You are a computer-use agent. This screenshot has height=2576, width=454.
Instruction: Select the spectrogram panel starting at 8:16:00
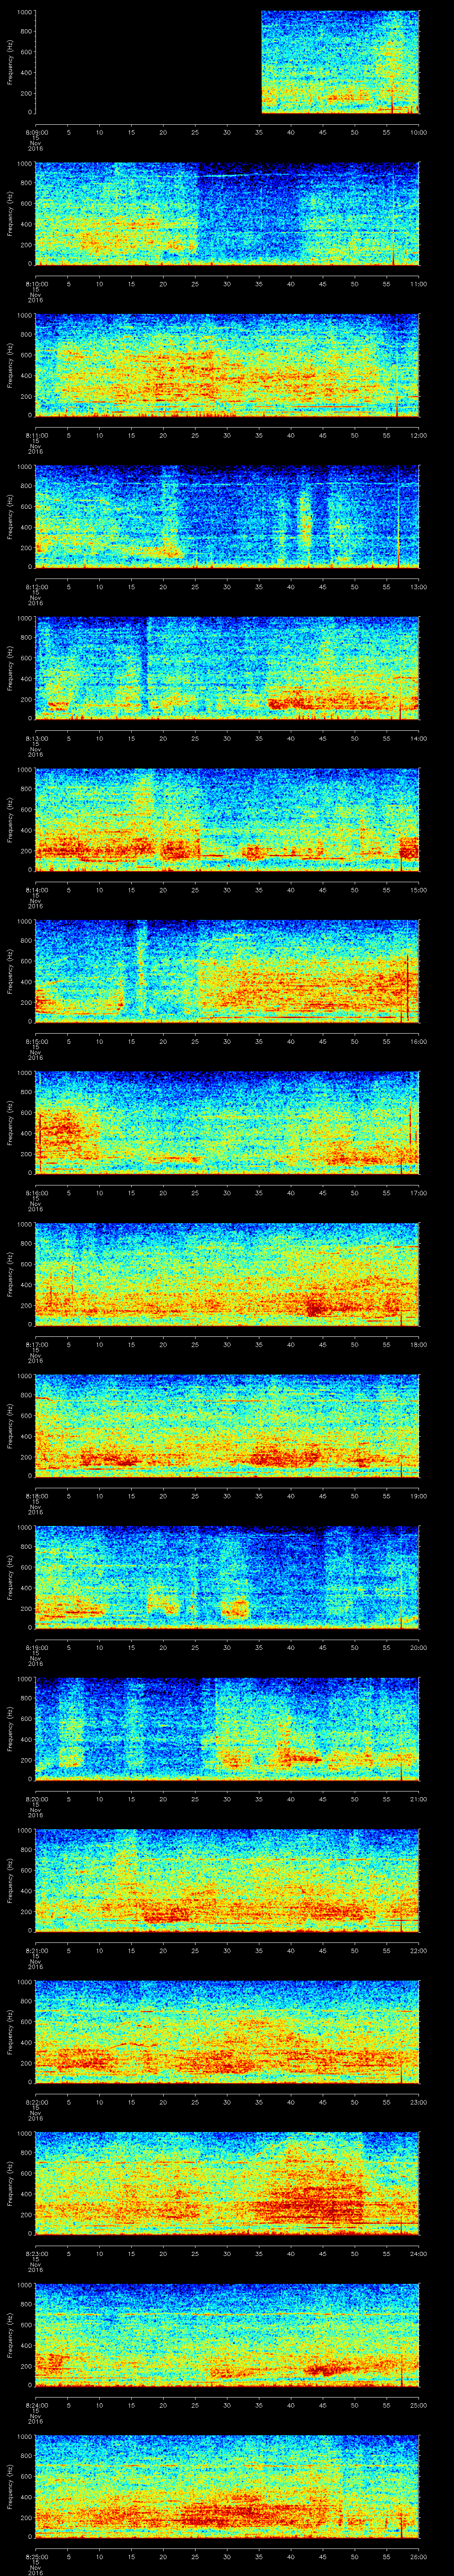point(227,1122)
